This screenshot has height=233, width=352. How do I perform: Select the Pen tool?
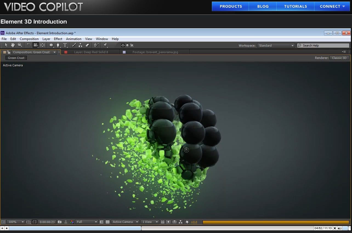(58, 45)
